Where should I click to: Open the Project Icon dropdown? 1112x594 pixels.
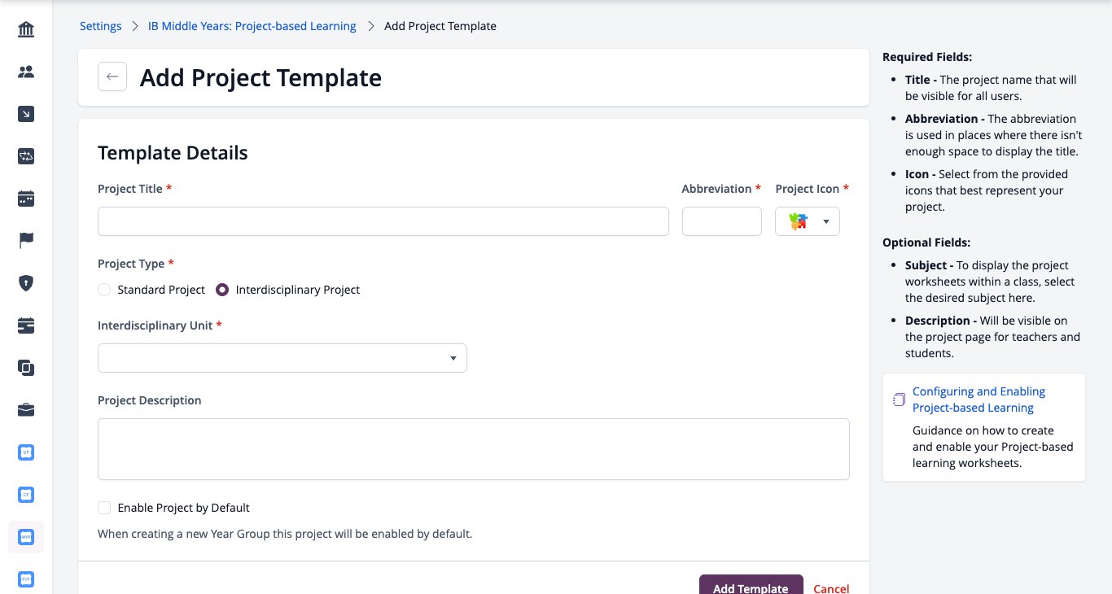808,221
